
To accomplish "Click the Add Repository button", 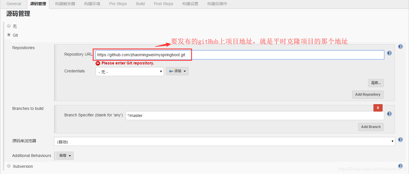I will pos(368,95).
